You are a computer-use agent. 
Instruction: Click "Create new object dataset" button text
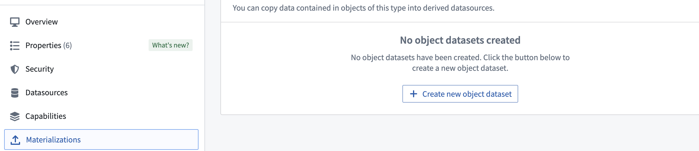467,94
